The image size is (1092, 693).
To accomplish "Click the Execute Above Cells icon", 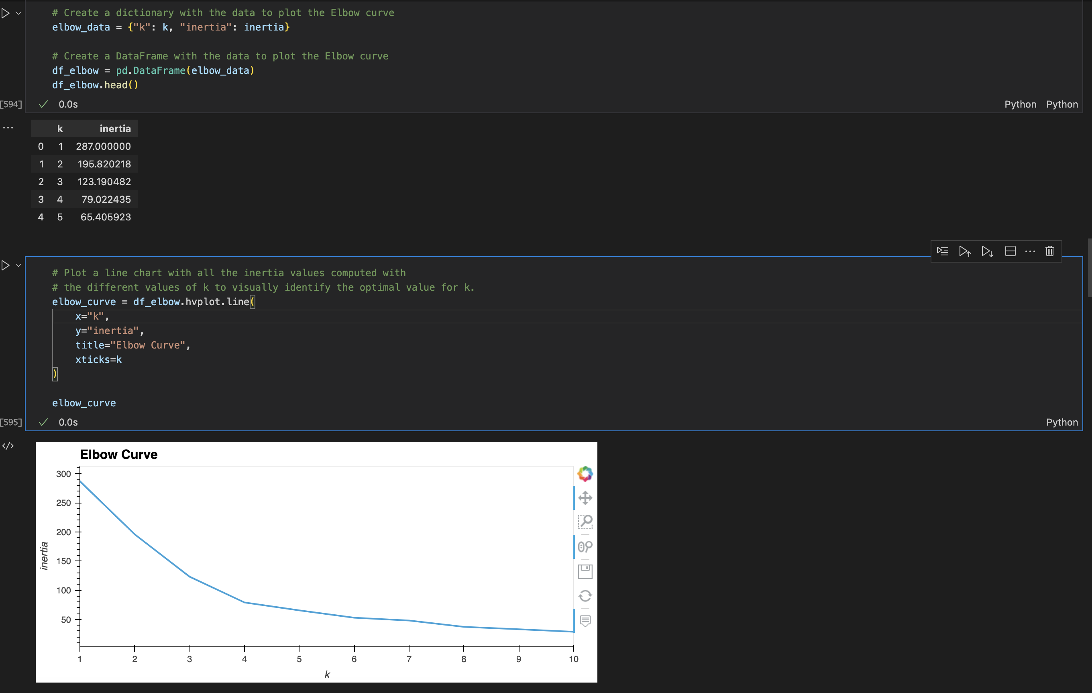I will [965, 251].
